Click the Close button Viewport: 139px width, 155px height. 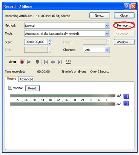point(124,15)
